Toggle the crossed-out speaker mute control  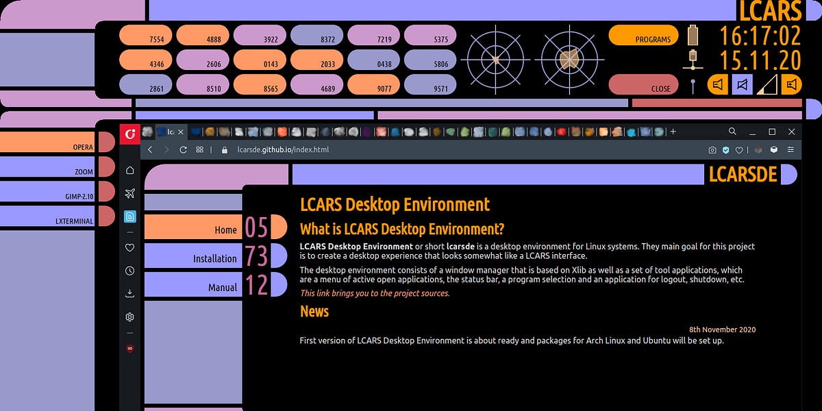click(x=741, y=84)
